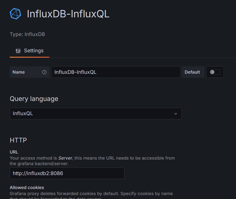Screen dimensions: 236x199
Task: Click the HTTP section heading
Action: [18, 140]
